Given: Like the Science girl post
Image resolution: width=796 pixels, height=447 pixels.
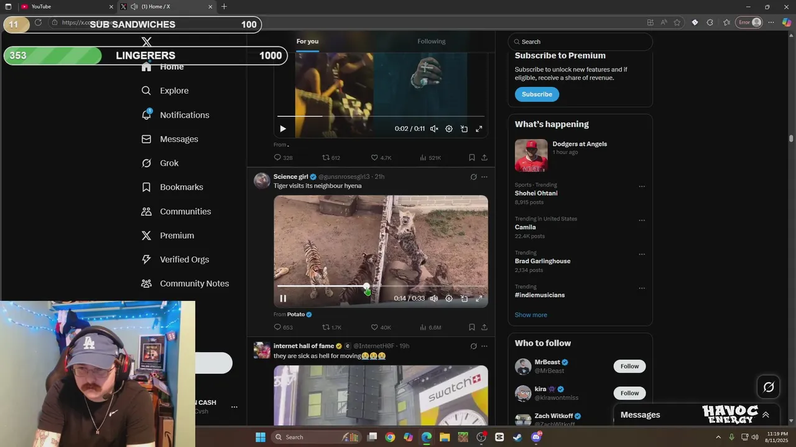Looking at the screenshot, I should point(381,327).
